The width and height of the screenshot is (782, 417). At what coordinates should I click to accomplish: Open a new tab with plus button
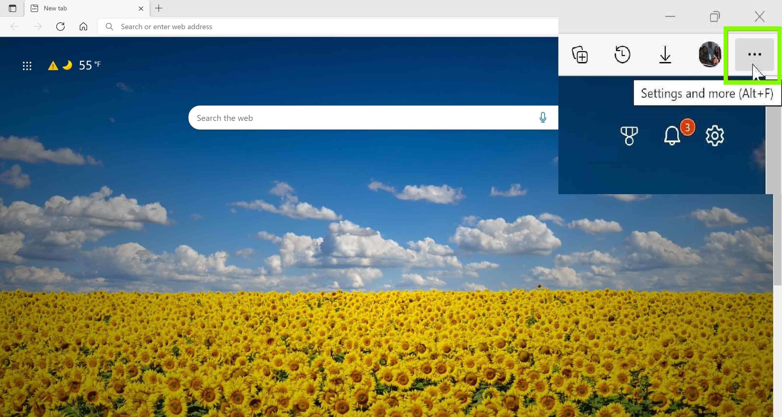(159, 8)
